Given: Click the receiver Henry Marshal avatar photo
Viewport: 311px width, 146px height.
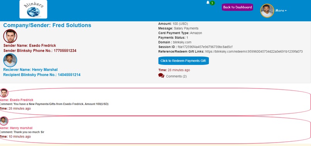Looking at the screenshot, I should point(10,60).
